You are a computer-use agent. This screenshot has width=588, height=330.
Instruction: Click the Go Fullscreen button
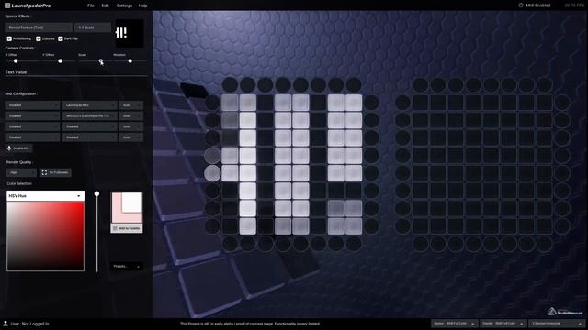tap(55, 172)
